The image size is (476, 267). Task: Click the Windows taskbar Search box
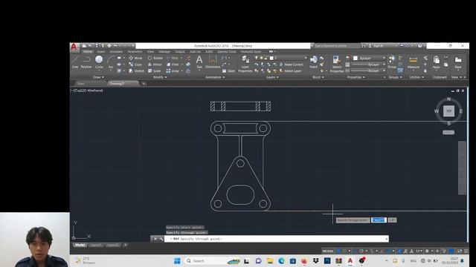click(x=213, y=260)
